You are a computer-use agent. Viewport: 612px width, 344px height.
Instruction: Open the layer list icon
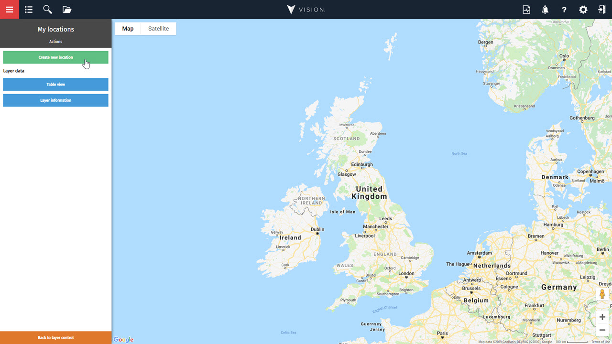29,10
